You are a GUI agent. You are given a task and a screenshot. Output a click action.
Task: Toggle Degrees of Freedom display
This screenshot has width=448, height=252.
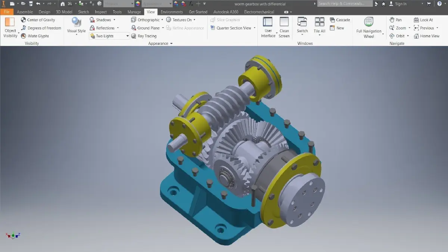pos(41,28)
